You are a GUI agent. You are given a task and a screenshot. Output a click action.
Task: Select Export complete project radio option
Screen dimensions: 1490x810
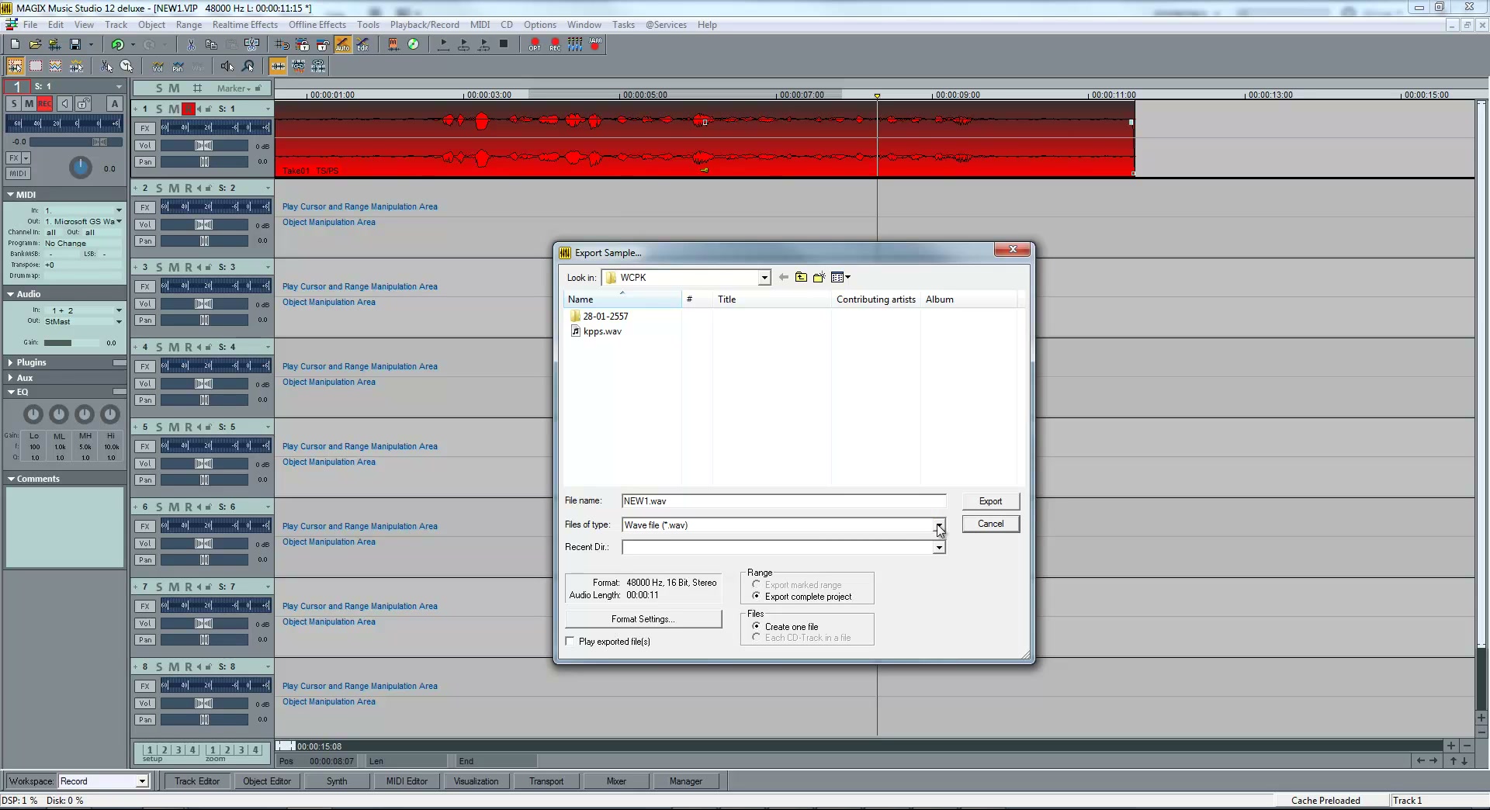coord(757,596)
